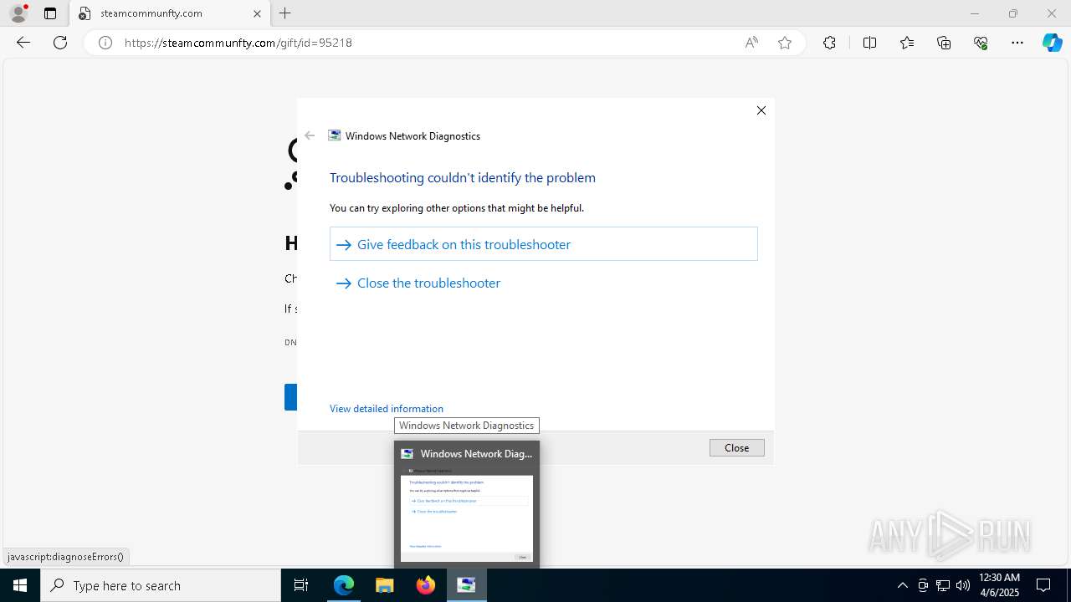Minimize the Edge browser window
Viewport: 1071px width, 602px height.
tap(974, 13)
